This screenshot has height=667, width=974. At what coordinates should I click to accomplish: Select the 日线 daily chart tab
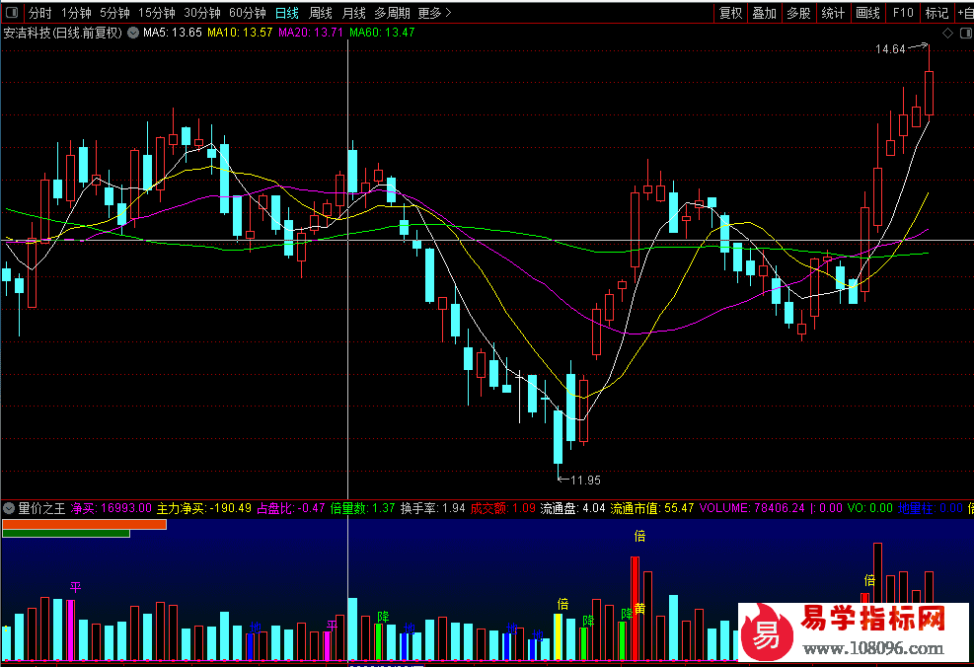(x=286, y=13)
